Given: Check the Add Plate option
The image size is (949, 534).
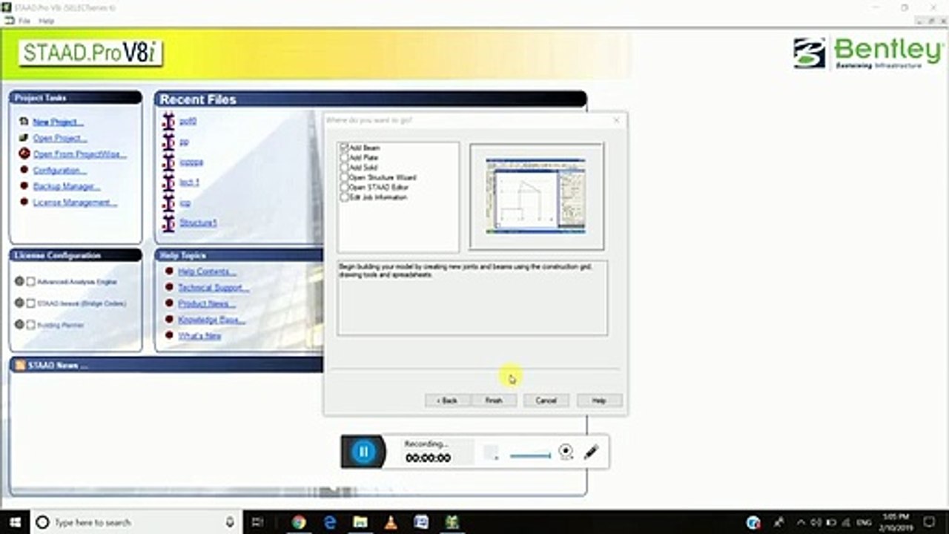Looking at the screenshot, I should pyautogui.click(x=343, y=158).
